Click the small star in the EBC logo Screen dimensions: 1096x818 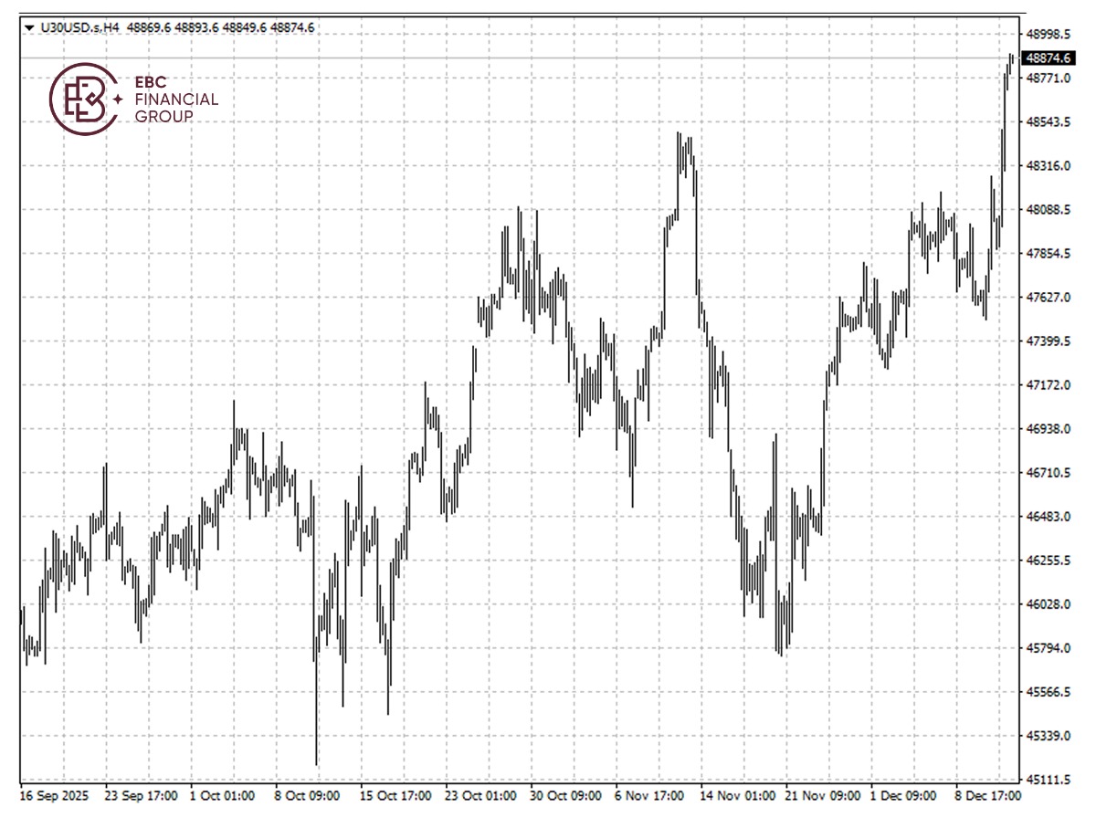pos(118,99)
